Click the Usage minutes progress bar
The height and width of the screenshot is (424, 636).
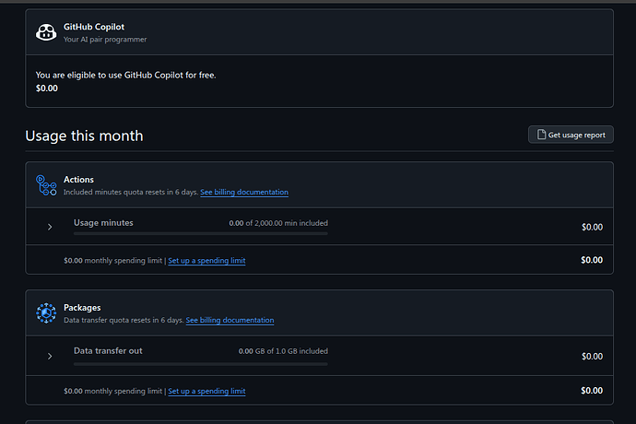200,234
